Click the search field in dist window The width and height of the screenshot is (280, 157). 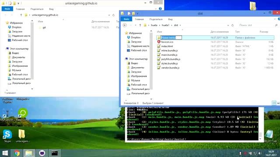(x=258, y=25)
